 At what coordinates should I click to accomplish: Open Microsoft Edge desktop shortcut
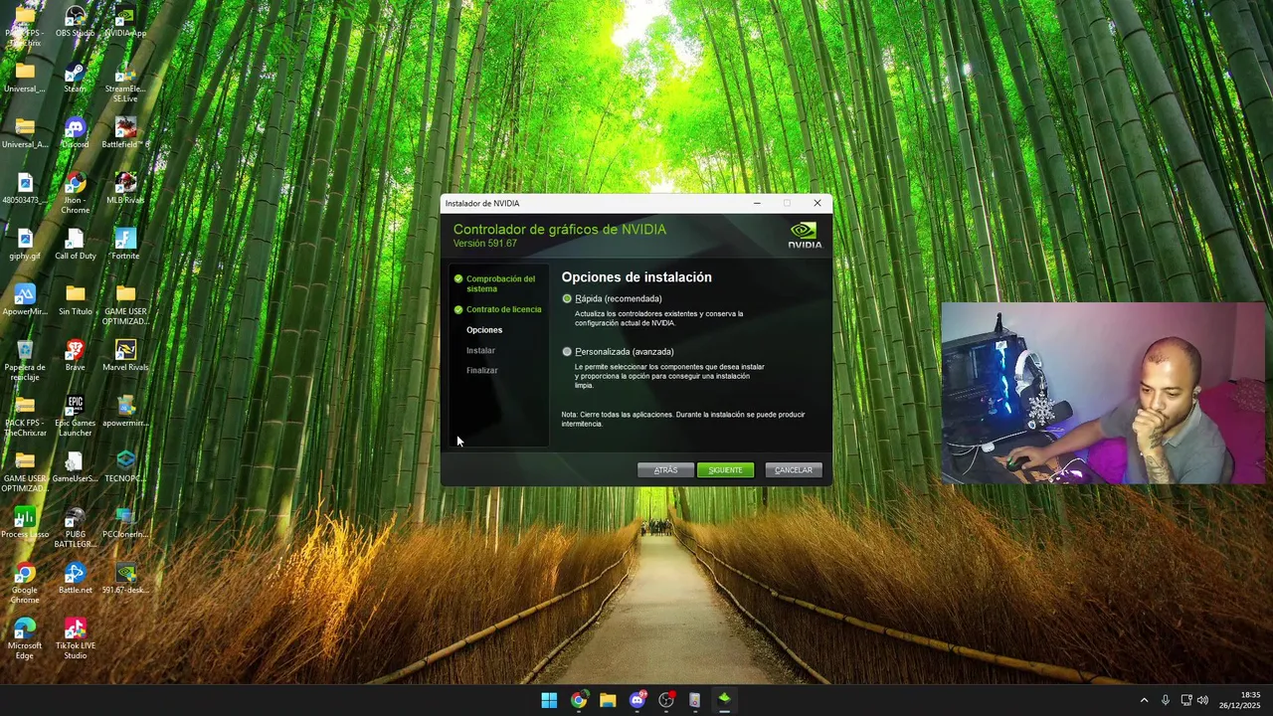point(25,639)
